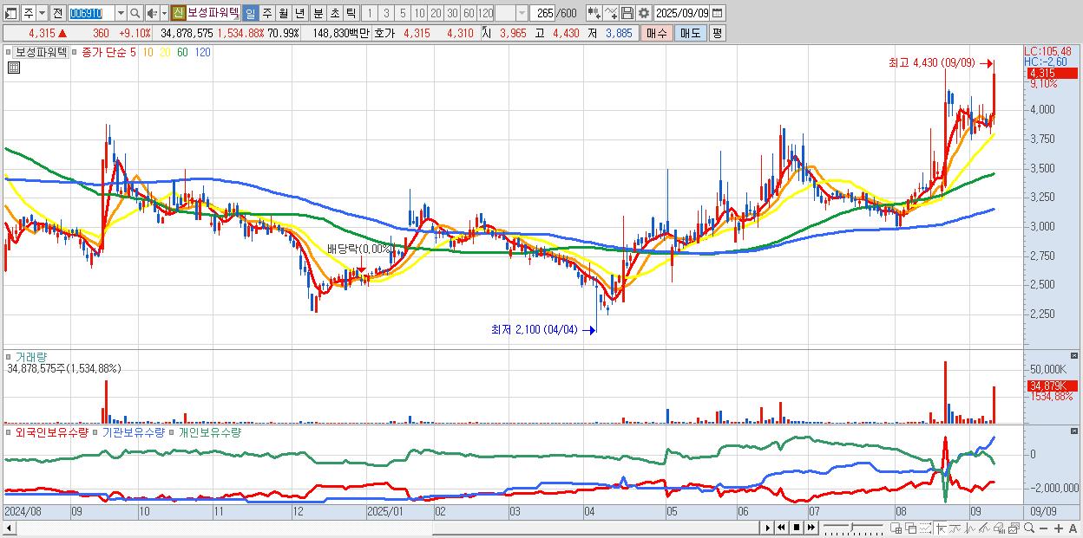The height and width of the screenshot is (538, 1083).
Task: Click the 평 button
Action: click(717, 33)
